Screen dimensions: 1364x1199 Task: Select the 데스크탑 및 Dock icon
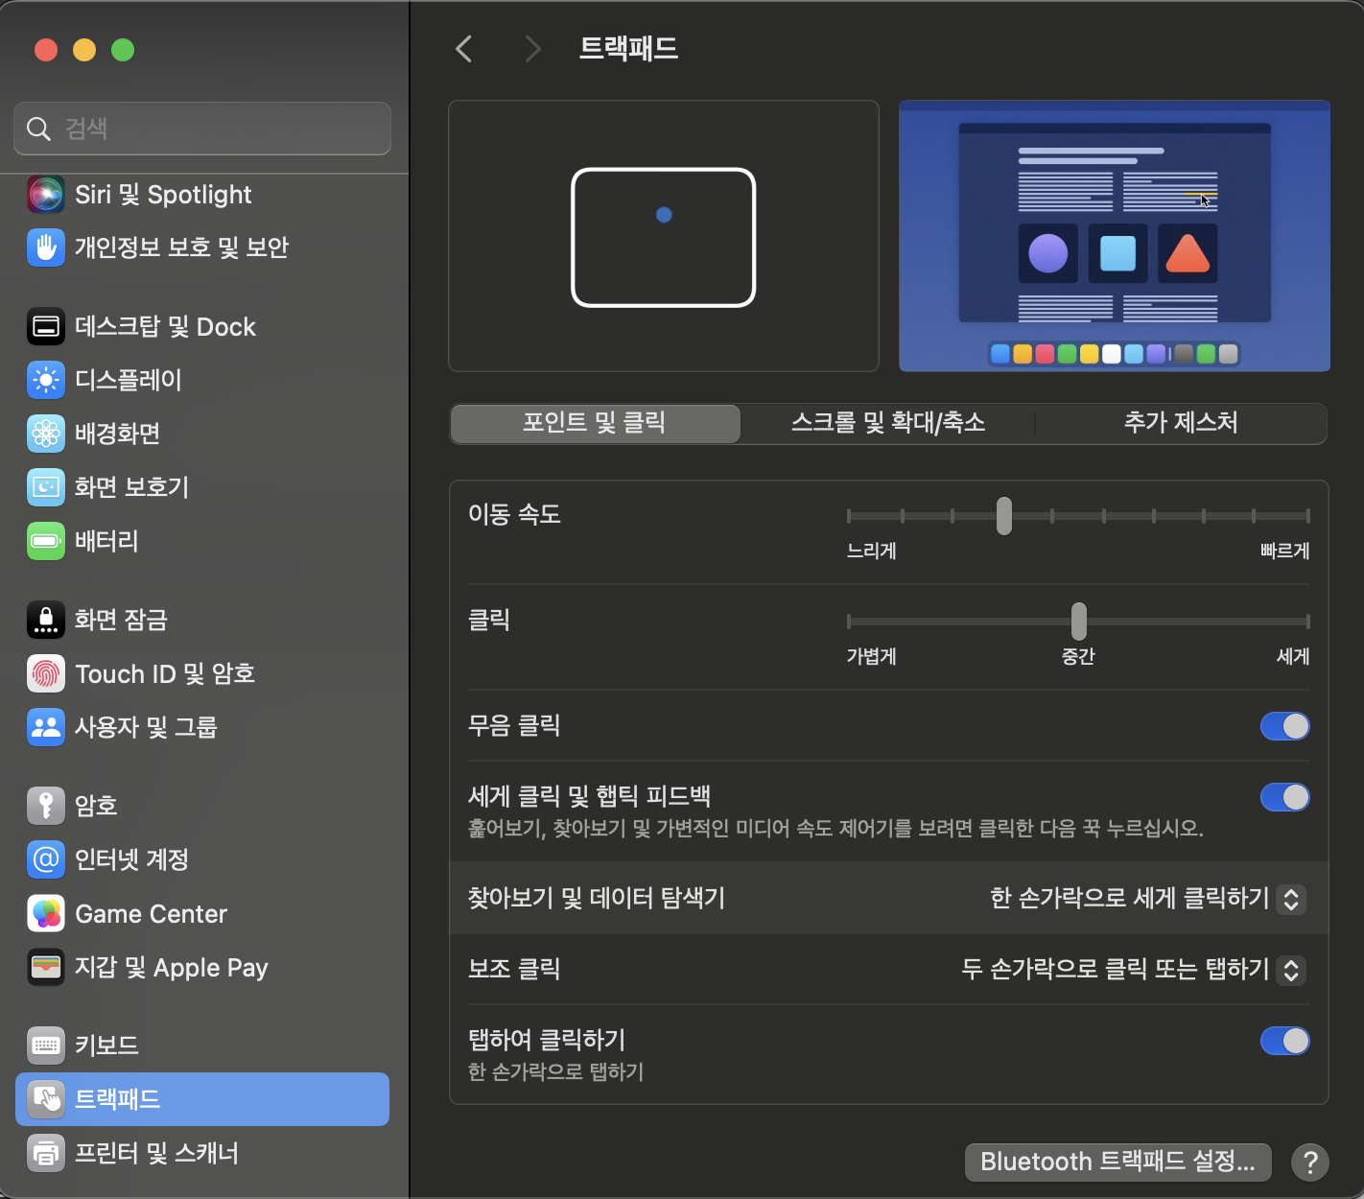[x=46, y=327]
